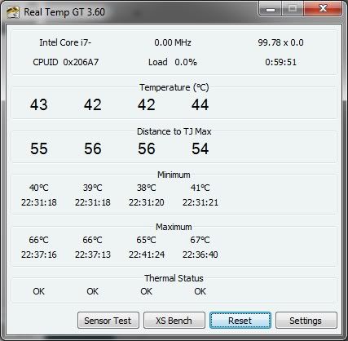This screenshot has height=341, width=348.
Task: Click the Real Temp app icon in title bar
Action: point(12,12)
